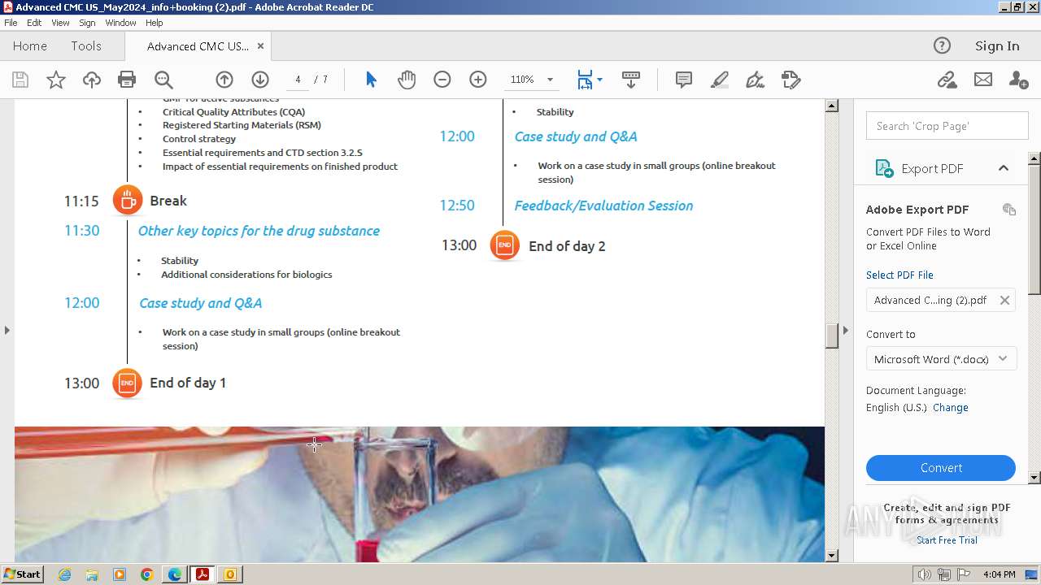Click the Export PDF panel icon
The width and height of the screenshot is (1041, 585).
[x=884, y=168]
